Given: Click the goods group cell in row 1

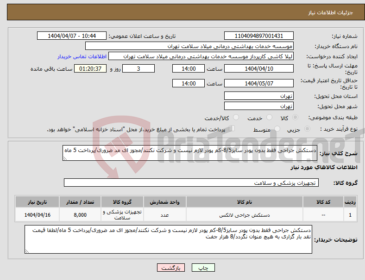Looking at the screenshot, I should point(122,215).
